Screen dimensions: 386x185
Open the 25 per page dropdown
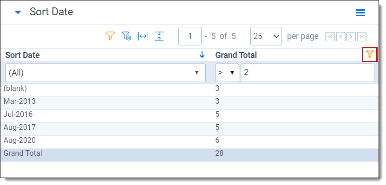[x=266, y=36]
